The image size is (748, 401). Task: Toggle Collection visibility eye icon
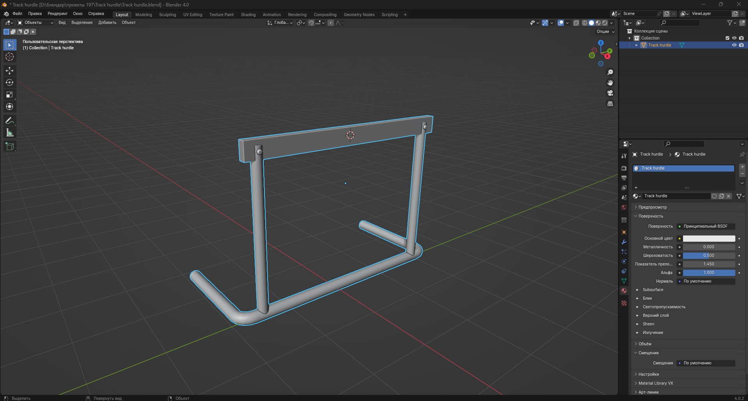pyautogui.click(x=734, y=38)
